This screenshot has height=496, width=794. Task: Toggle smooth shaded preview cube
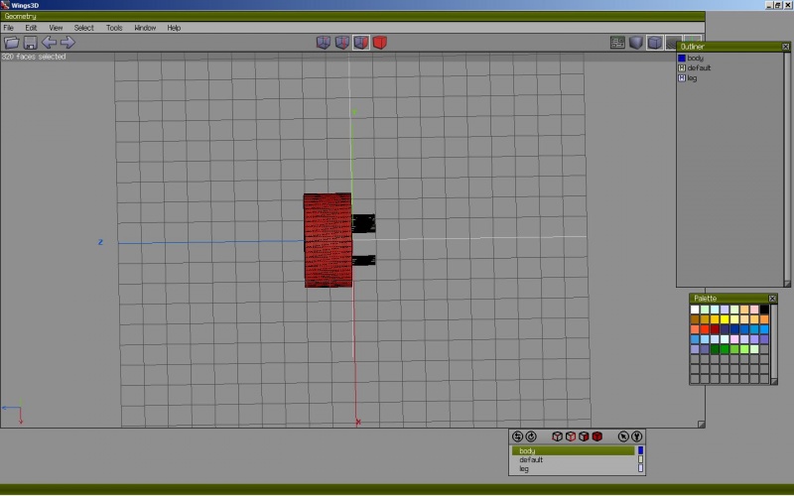point(636,43)
